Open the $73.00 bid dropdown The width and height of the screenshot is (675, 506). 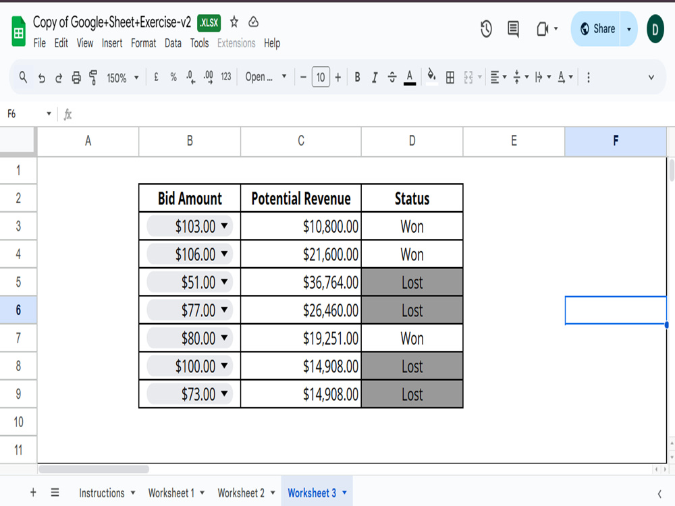click(224, 393)
